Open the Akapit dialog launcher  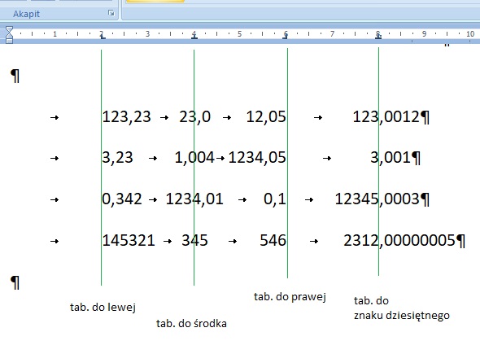pos(111,13)
